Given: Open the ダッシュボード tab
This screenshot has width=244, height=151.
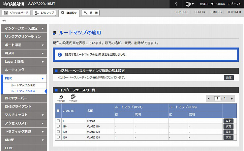Looking at the screenshot, I should 16,13.
